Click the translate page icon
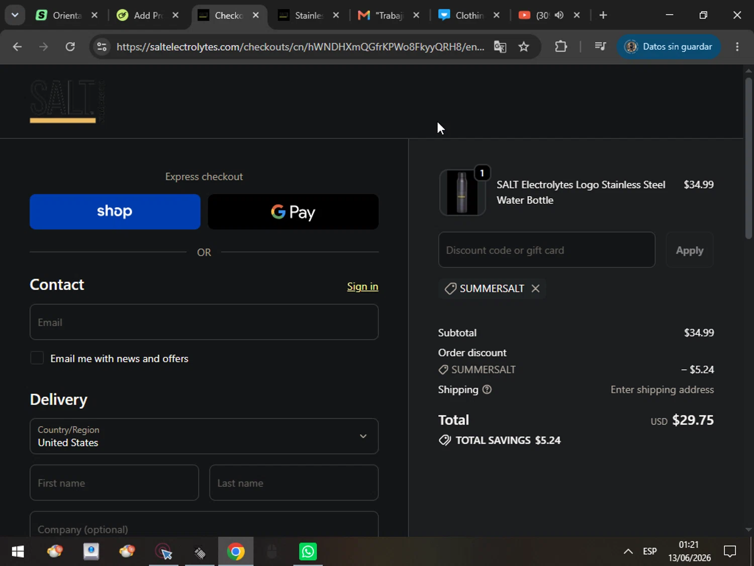The width and height of the screenshot is (754, 566). 500,47
